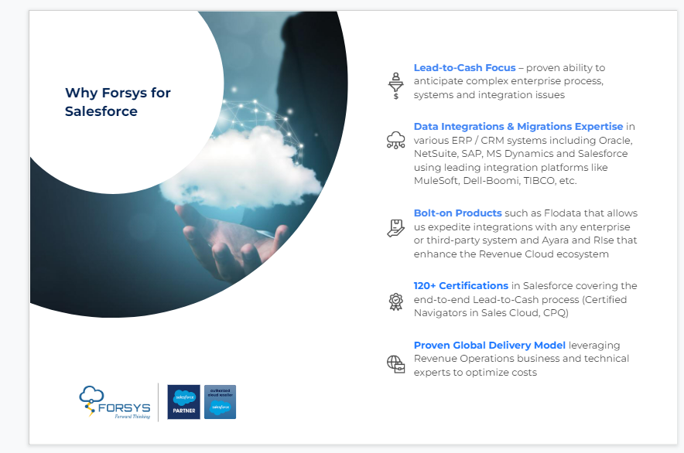Click the 'Bolt-on Products' heading
This screenshot has width=684, height=453.
457,213
